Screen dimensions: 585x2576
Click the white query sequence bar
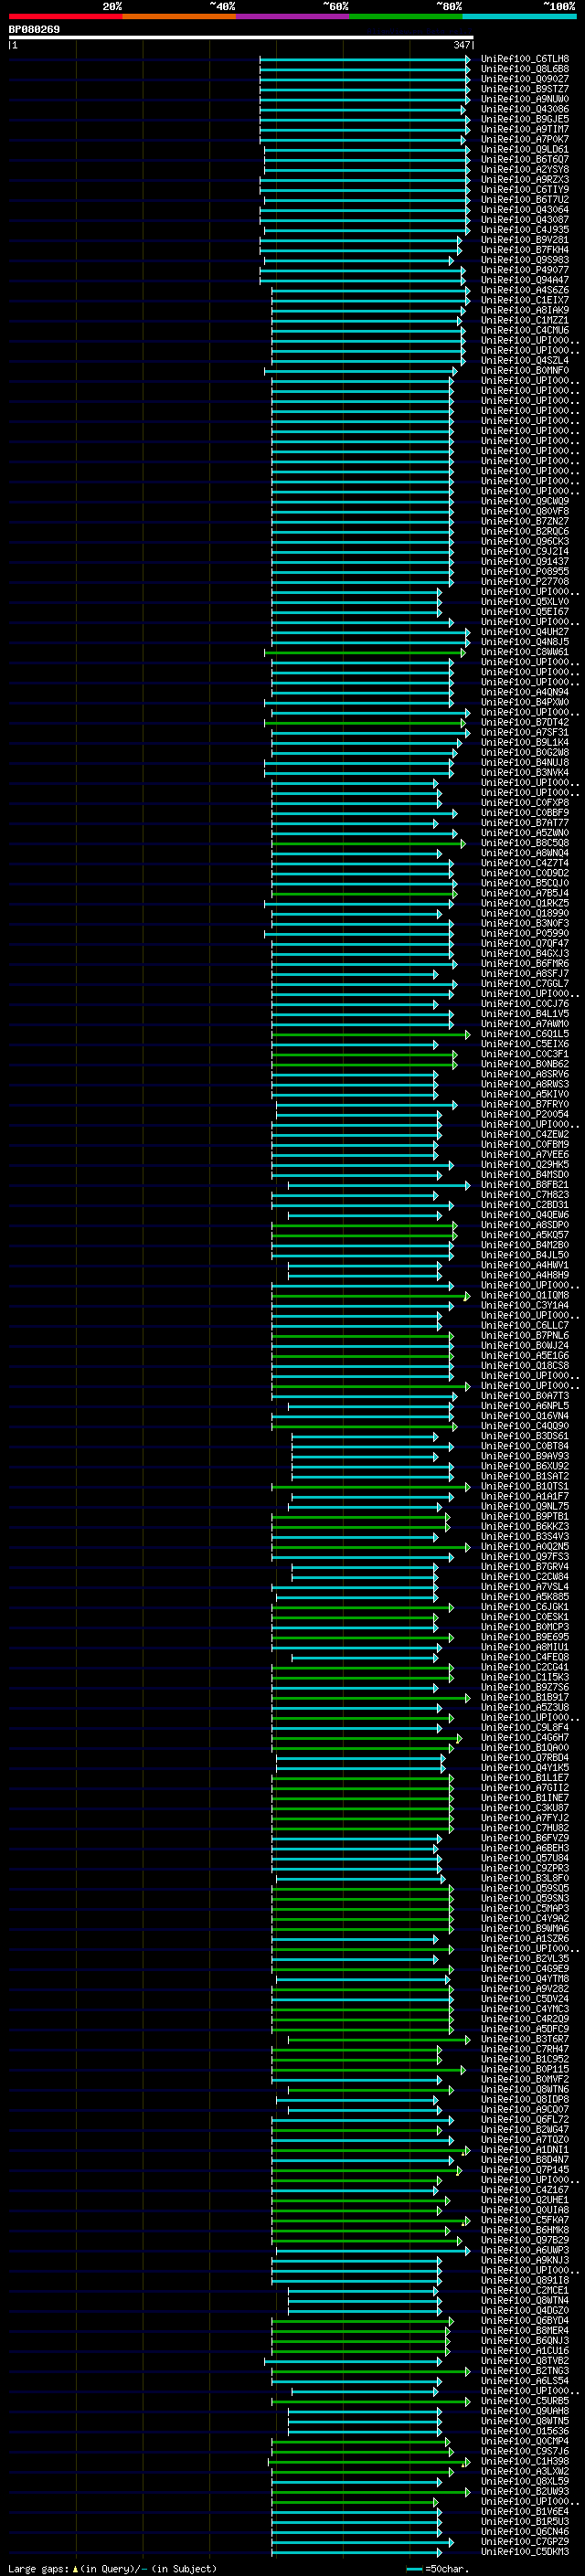[x=241, y=38]
